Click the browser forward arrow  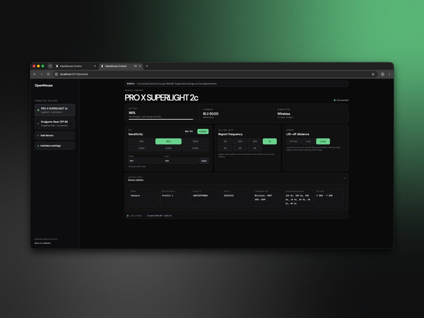click(41, 74)
